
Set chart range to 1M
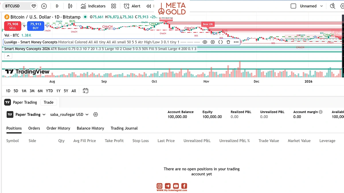click(24, 91)
